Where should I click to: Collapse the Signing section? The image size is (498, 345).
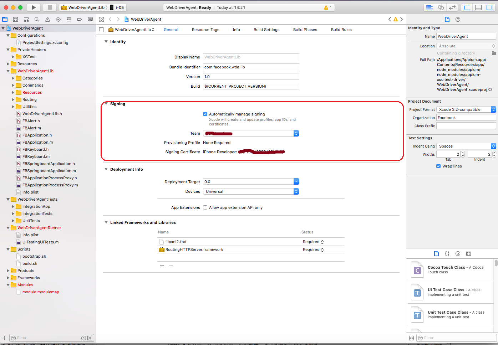pyautogui.click(x=106, y=104)
